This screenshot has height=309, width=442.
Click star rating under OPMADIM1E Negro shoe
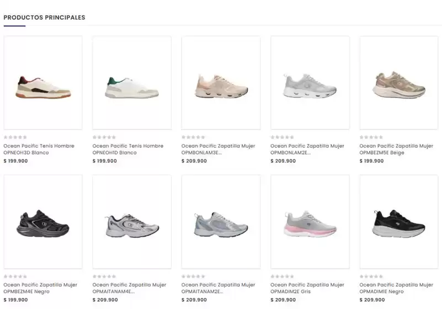click(x=371, y=276)
